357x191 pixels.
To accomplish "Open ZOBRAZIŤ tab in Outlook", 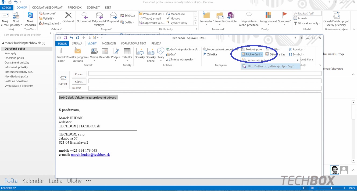I will [x=93, y=8].
